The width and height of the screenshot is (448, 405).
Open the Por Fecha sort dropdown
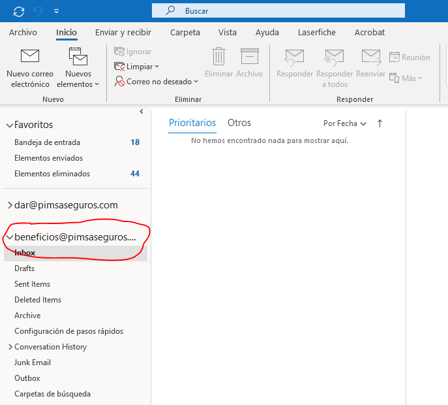coord(345,123)
